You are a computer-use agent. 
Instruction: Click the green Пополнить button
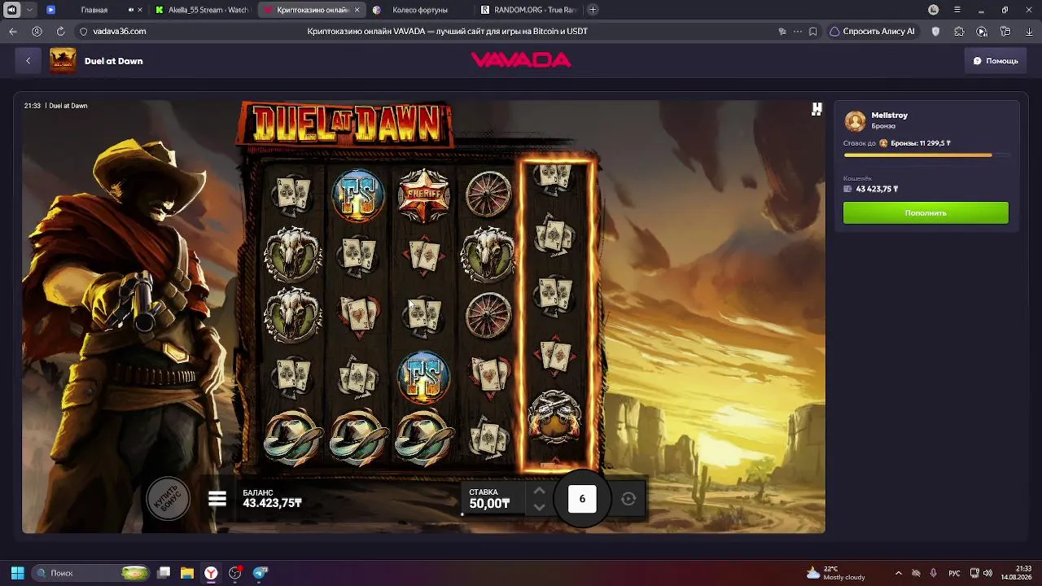(x=926, y=213)
